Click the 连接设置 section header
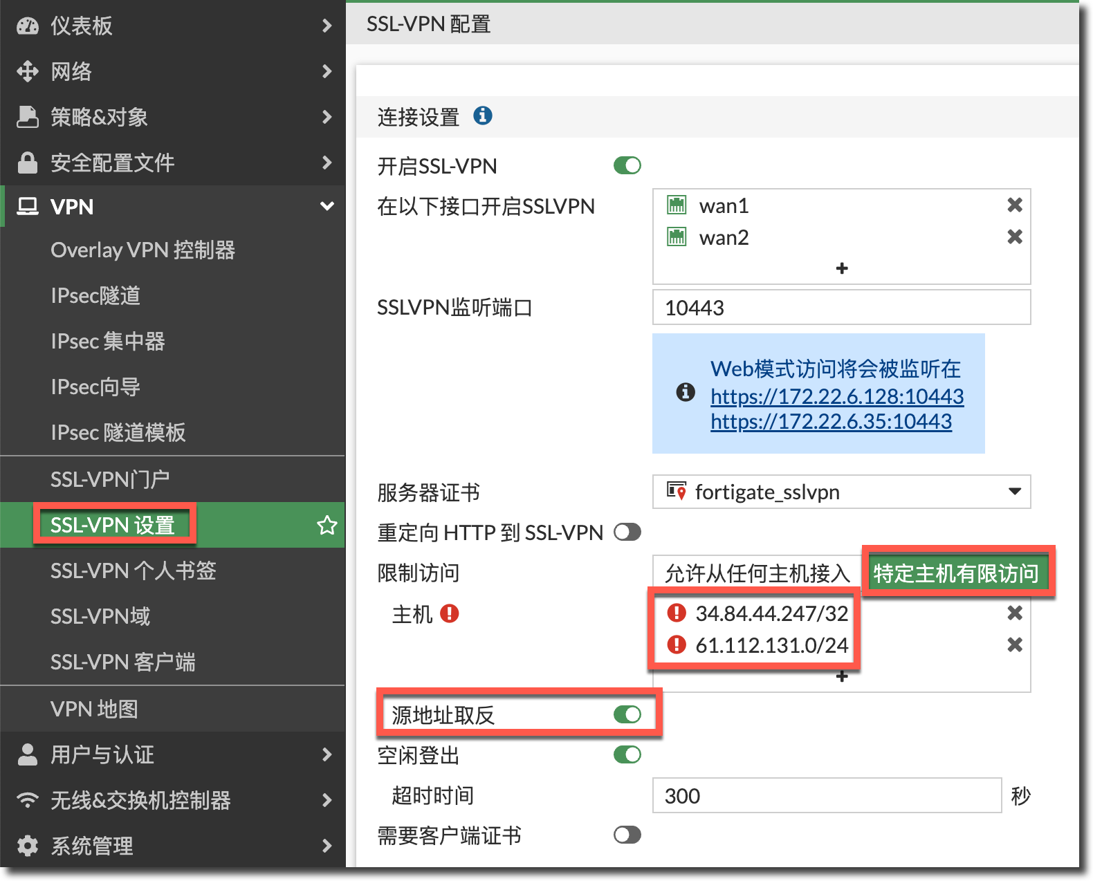The height and width of the screenshot is (881, 1093). 717,116
